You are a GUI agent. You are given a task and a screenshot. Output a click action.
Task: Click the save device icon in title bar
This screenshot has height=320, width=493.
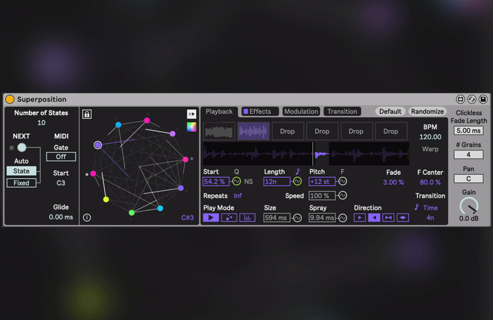484,99
